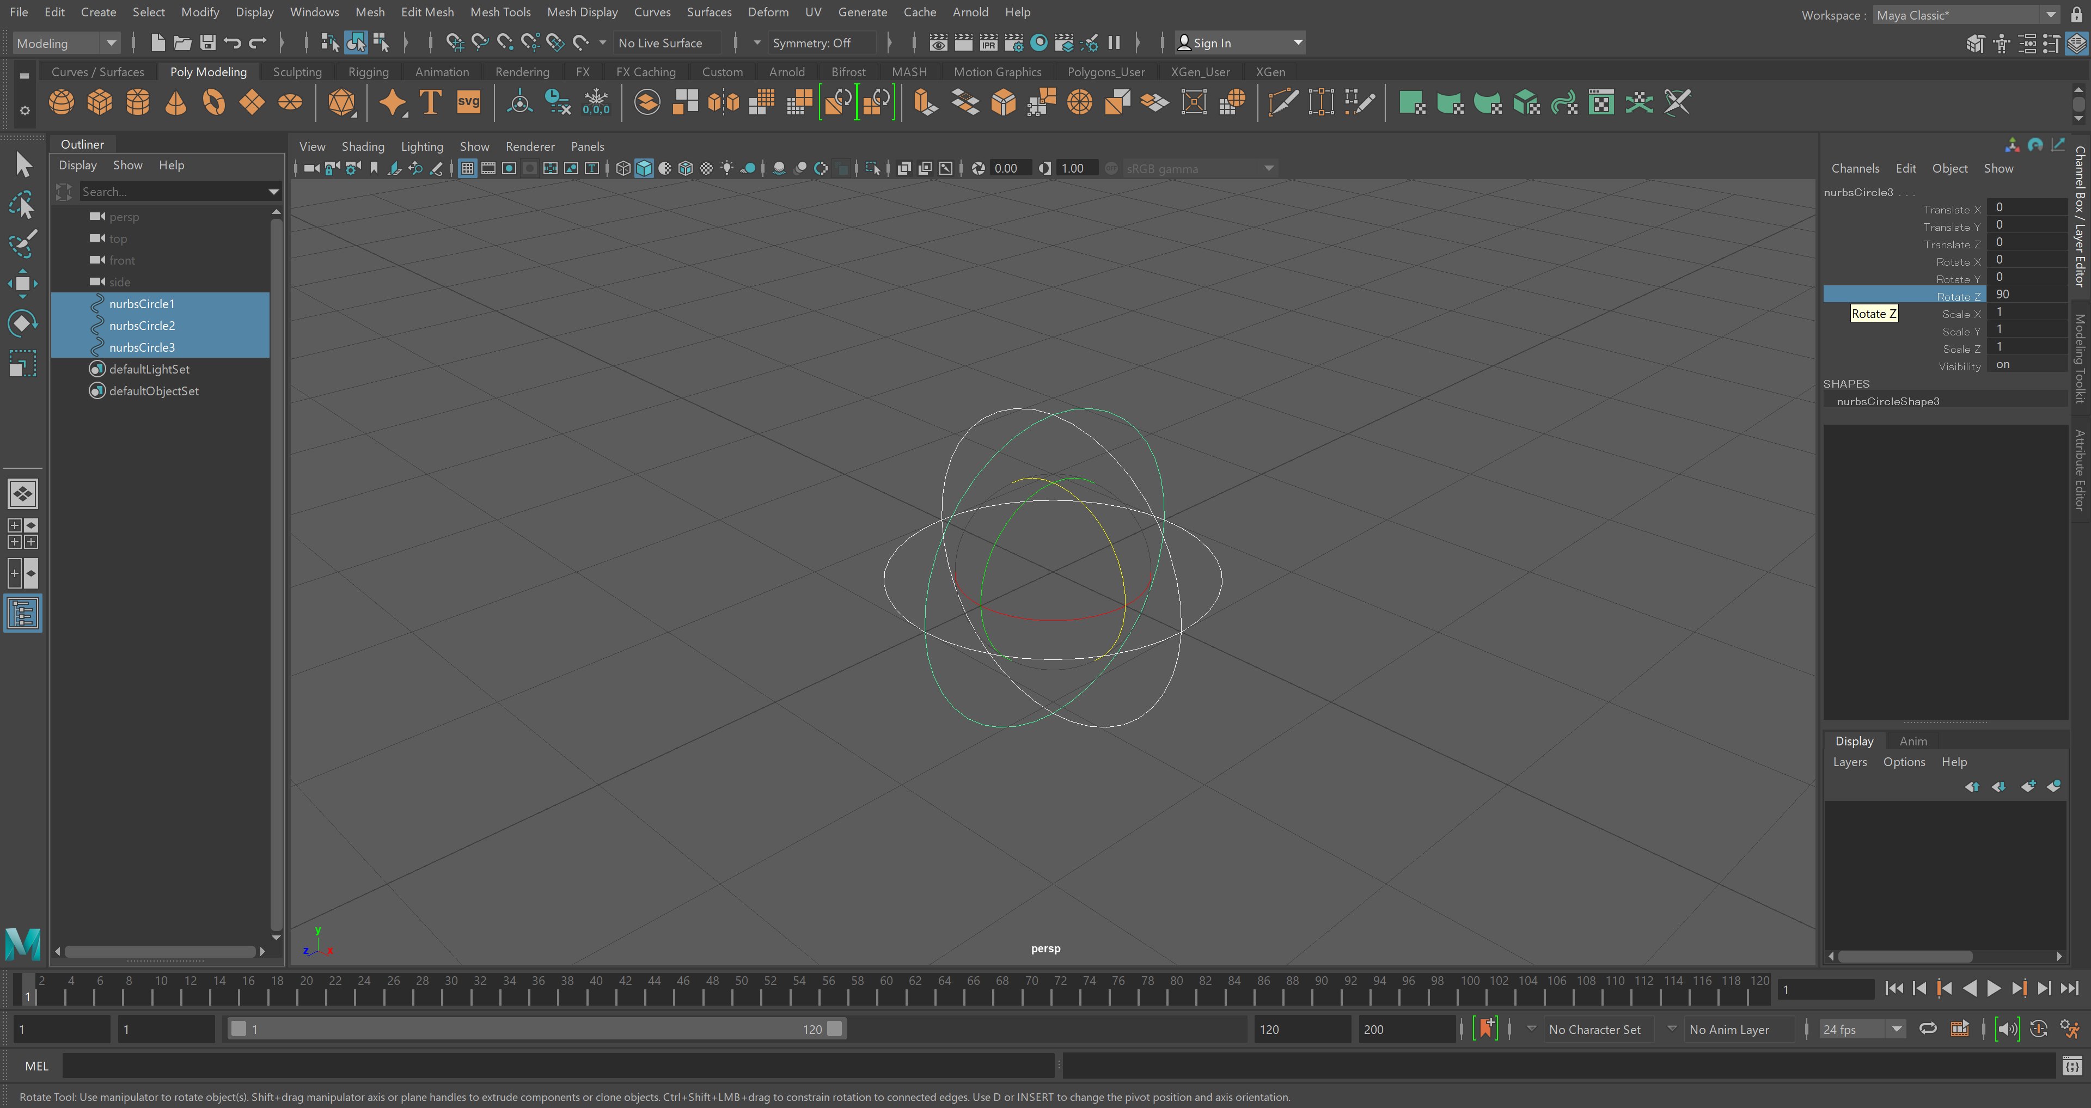
Task: Click the playback range slider bar
Action: click(x=536, y=1029)
